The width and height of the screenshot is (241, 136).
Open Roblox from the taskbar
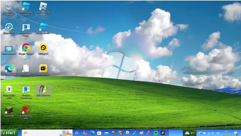[x=127, y=133]
